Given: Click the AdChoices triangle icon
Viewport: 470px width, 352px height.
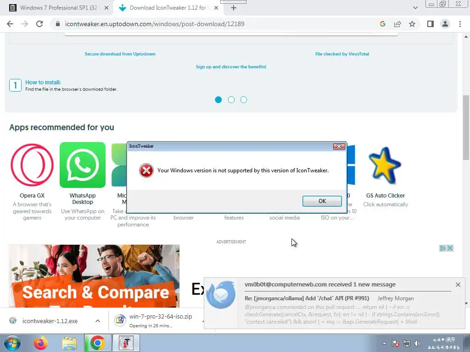Looking at the screenshot, I should 443,248.
